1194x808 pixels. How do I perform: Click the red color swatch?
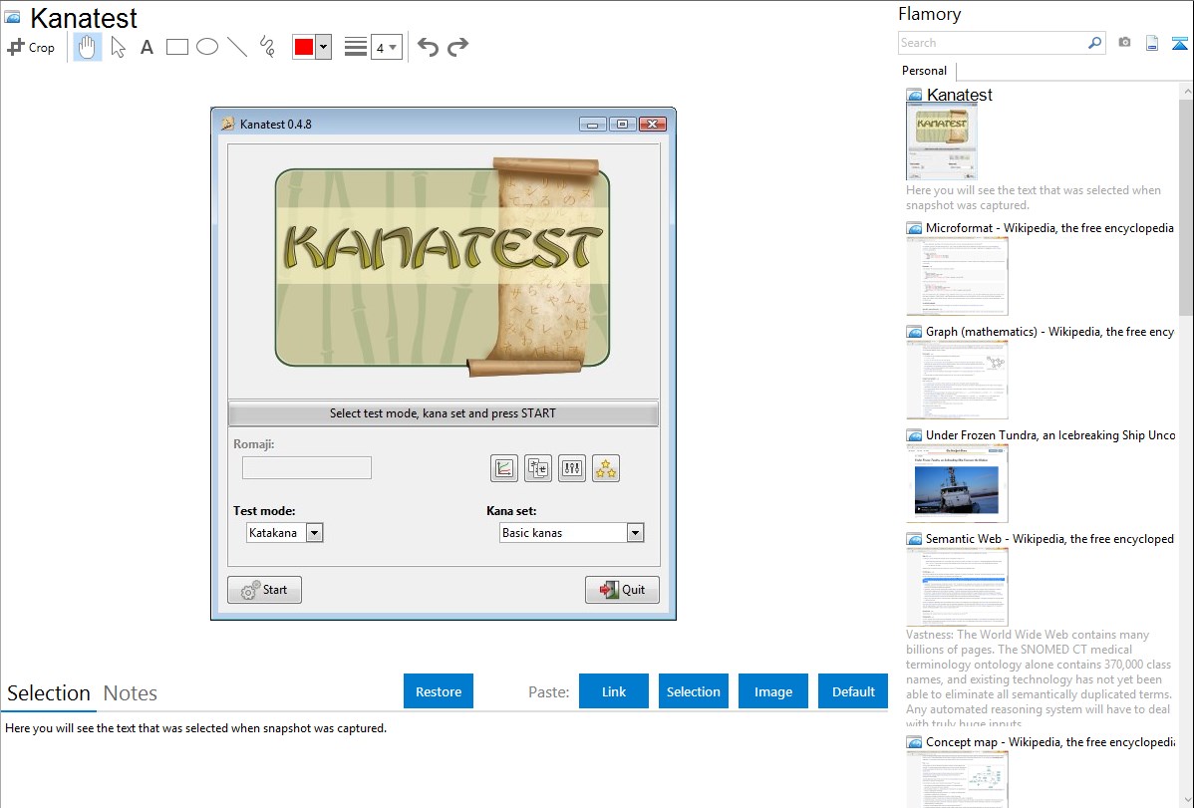[x=303, y=47]
